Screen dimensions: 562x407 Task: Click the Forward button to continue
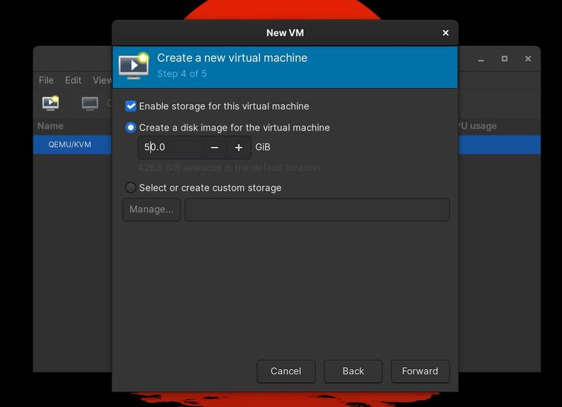click(420, 371)
